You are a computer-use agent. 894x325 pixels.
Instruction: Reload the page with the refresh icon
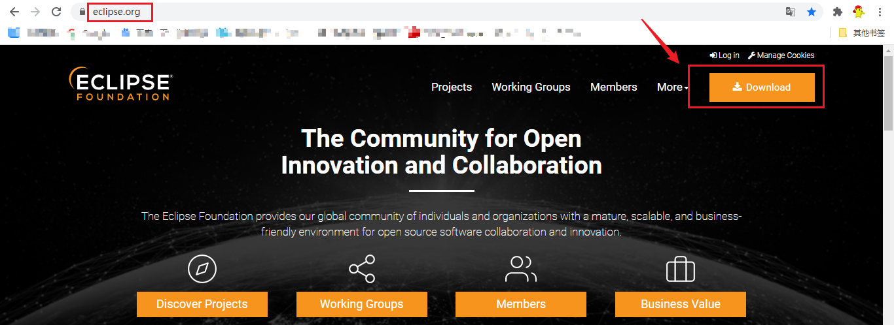point(56,12)
